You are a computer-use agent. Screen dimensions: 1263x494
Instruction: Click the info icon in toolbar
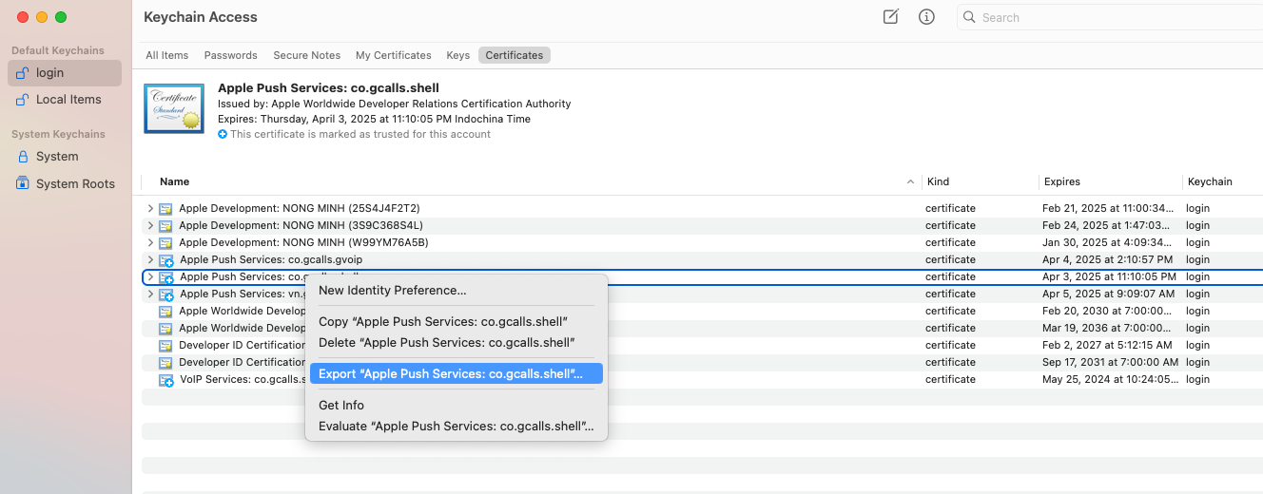pos(926,17)
